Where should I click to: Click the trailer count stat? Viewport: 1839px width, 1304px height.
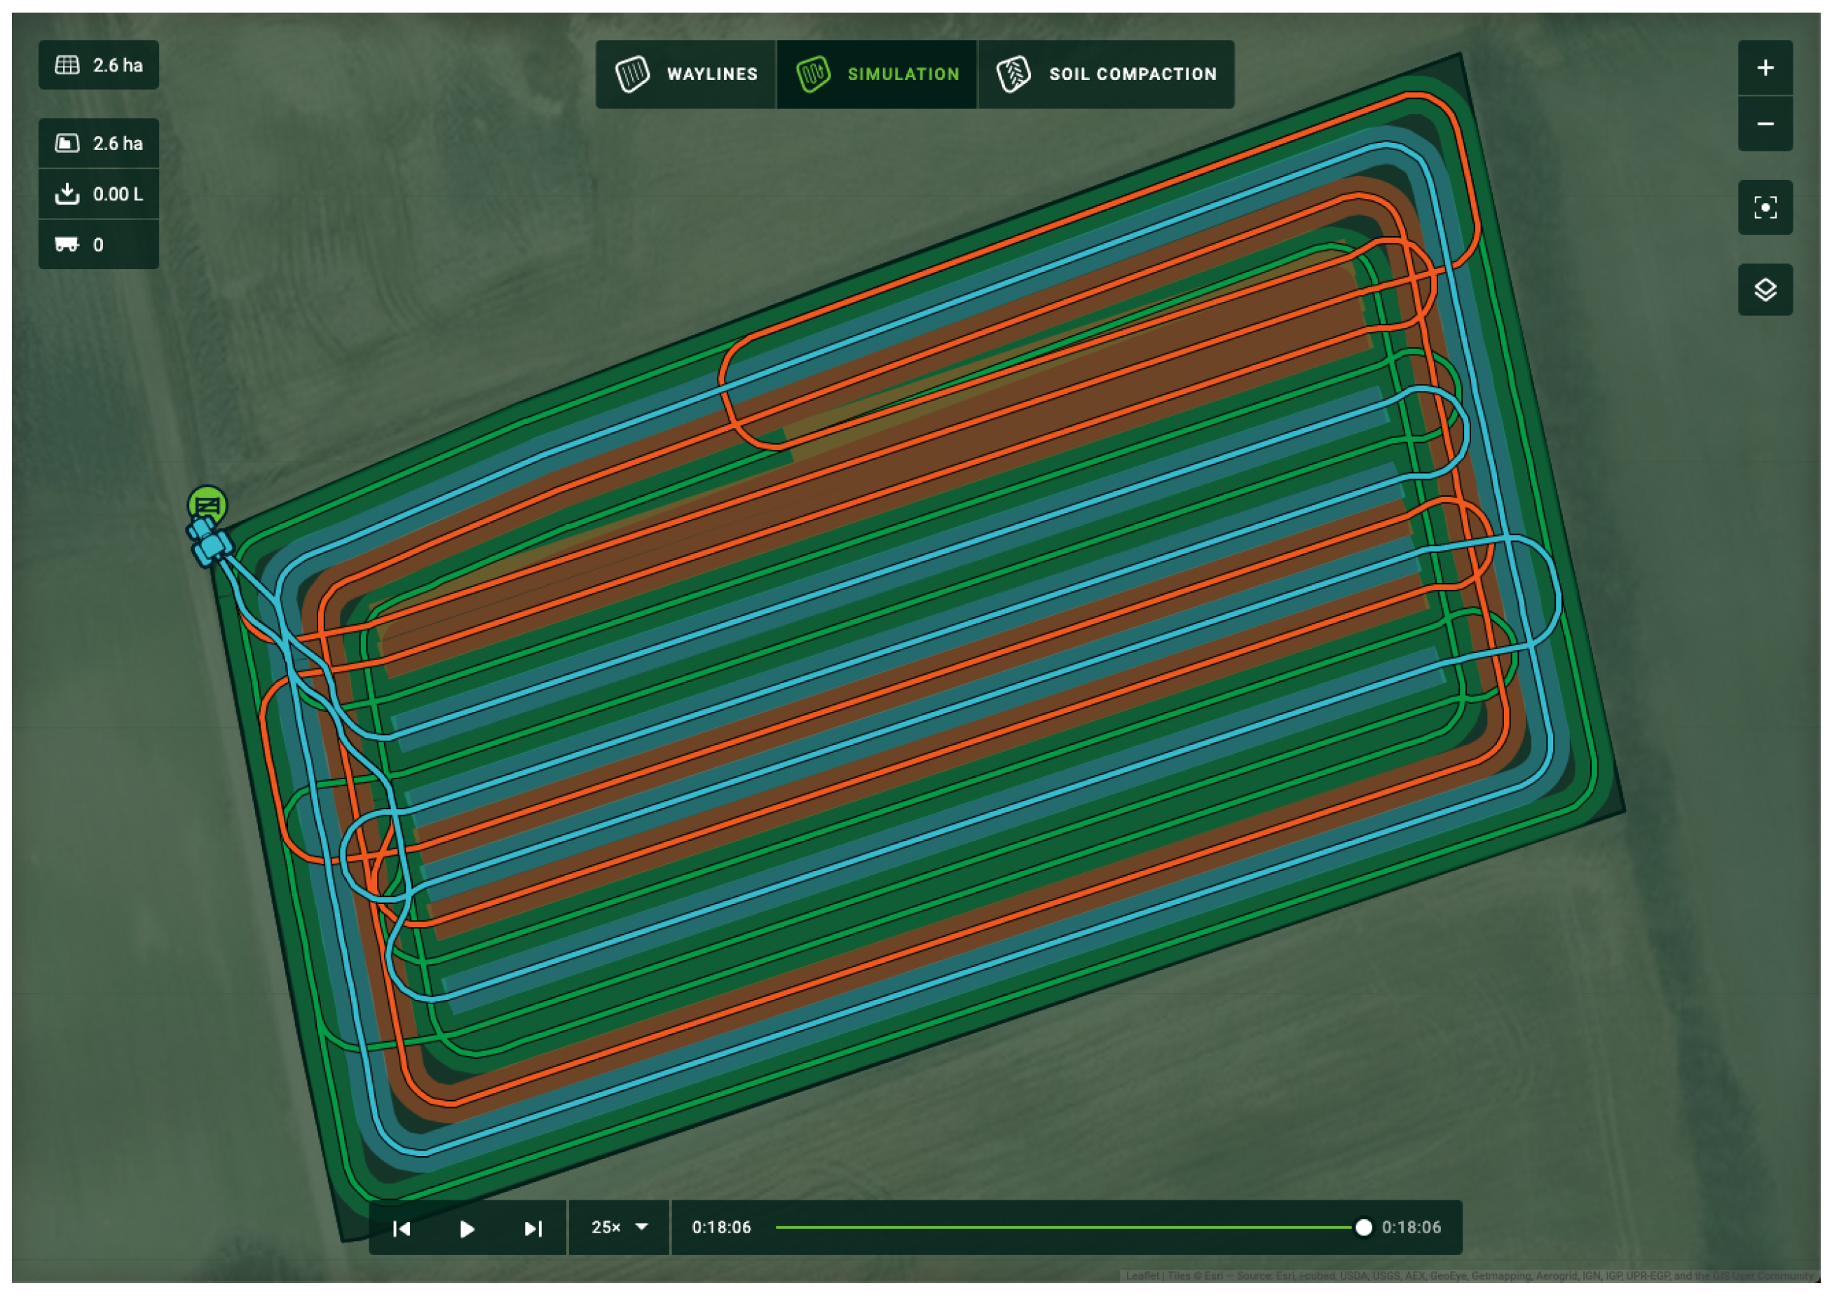pos(99,245)
